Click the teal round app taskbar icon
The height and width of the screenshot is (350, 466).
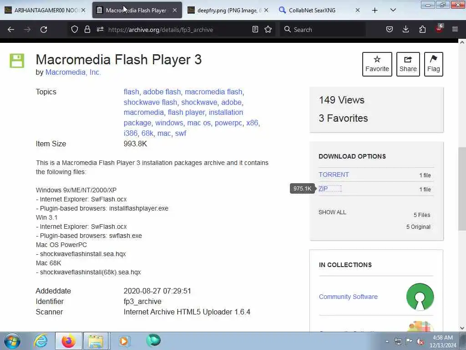click(x=153, y=340)
